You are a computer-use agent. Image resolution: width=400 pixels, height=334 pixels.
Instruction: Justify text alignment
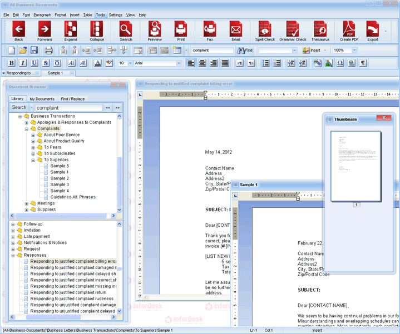pos(225,63)
